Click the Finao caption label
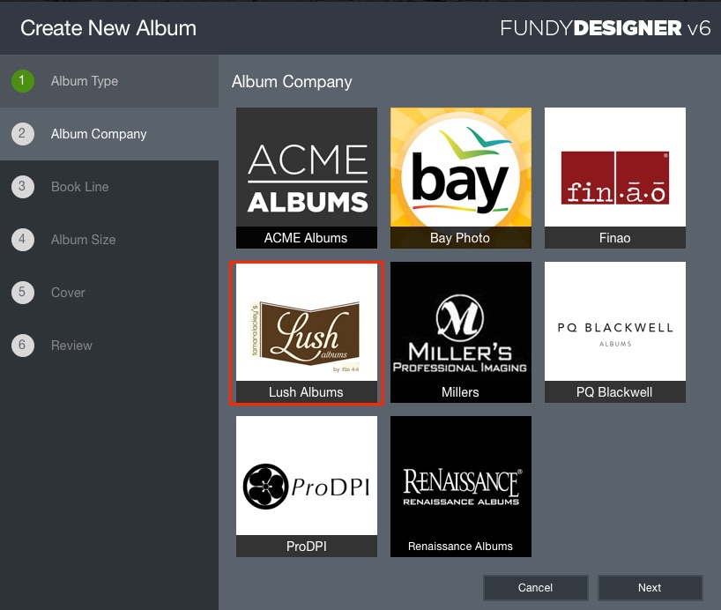Screen dimensions: 721x610 point(614,238)
